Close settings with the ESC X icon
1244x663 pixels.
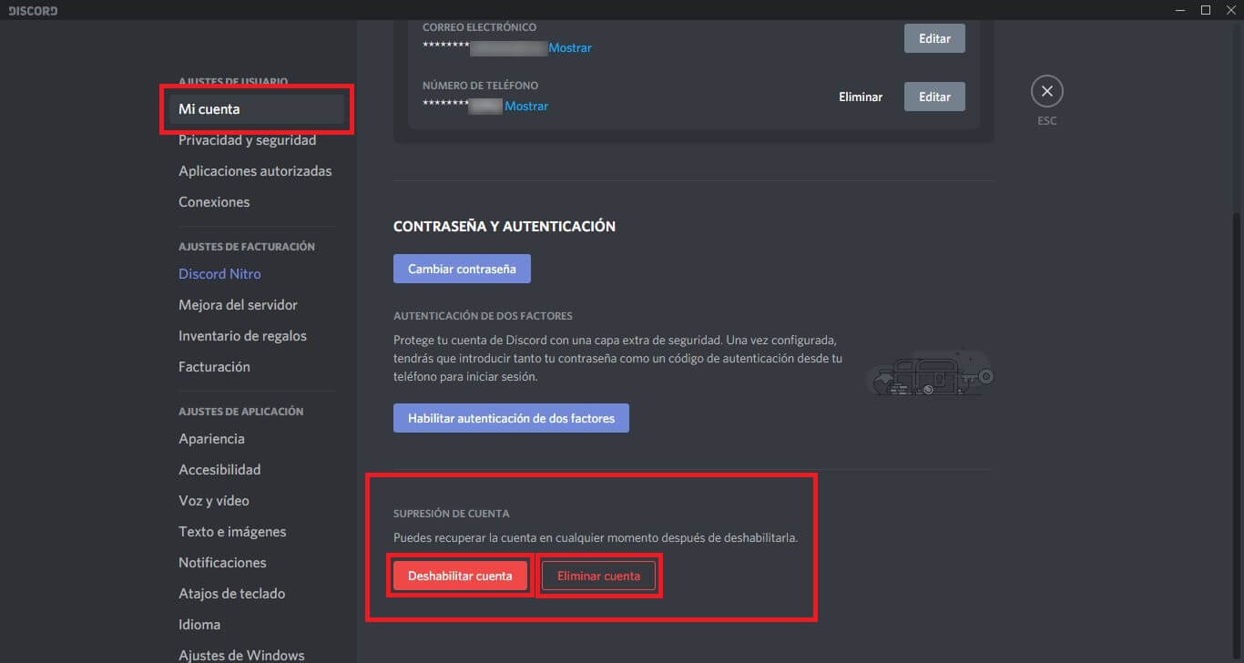coord(1046,91)
